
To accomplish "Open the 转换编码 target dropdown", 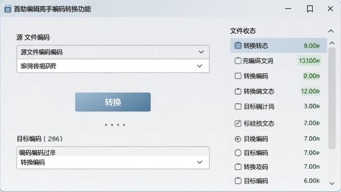I will tap(113, 162).
